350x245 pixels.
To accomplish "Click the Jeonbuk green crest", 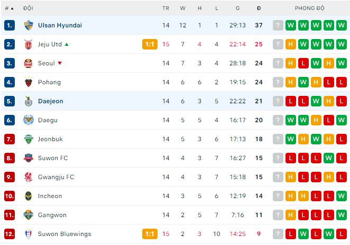I will click(29, 139).
